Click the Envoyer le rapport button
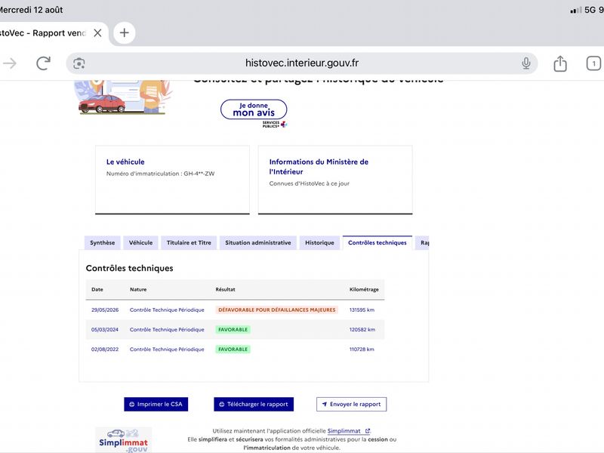 pos(351,404)
